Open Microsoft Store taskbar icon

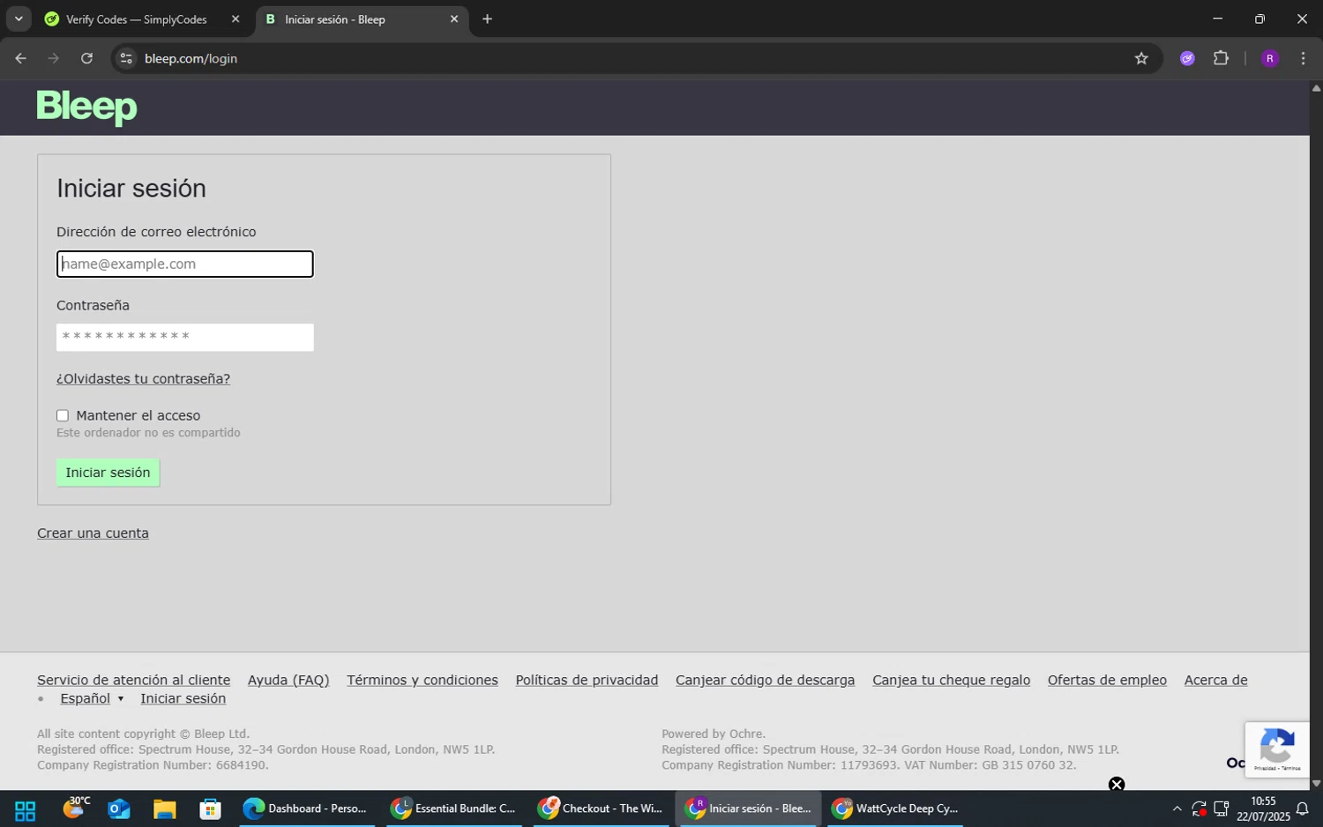pyautogui.click(x=210, y=809)
